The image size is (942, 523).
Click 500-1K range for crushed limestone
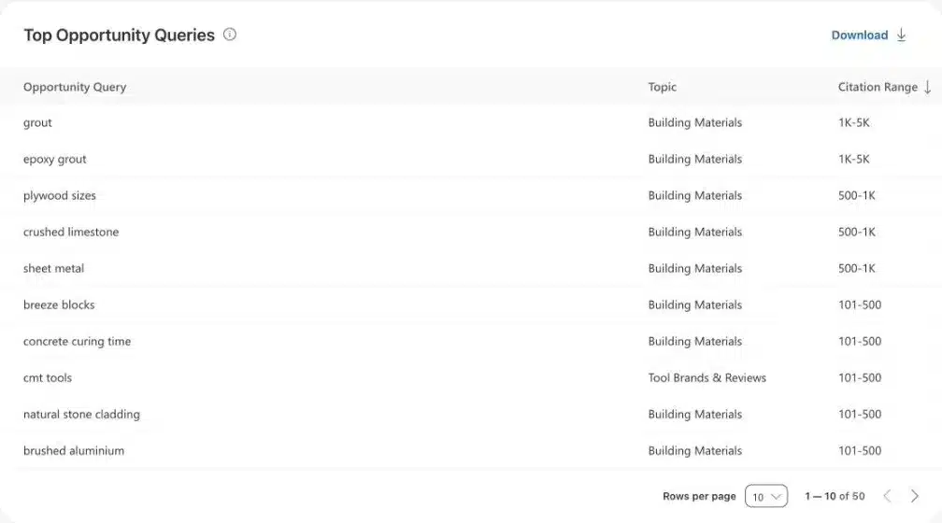point(857,232)
